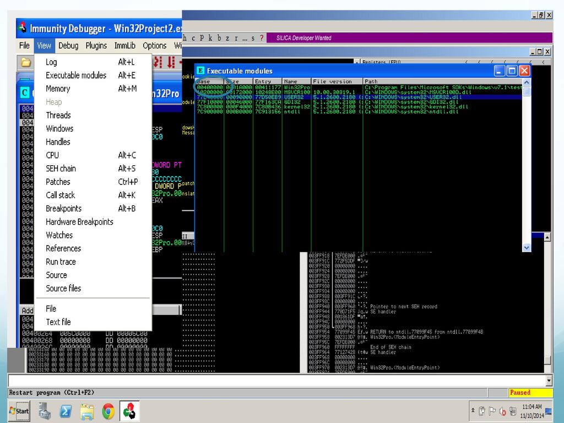This screenshot has width=564, height=423.
Task: Click the Action Center flag tray icon
Action: [x=492, y=411]
